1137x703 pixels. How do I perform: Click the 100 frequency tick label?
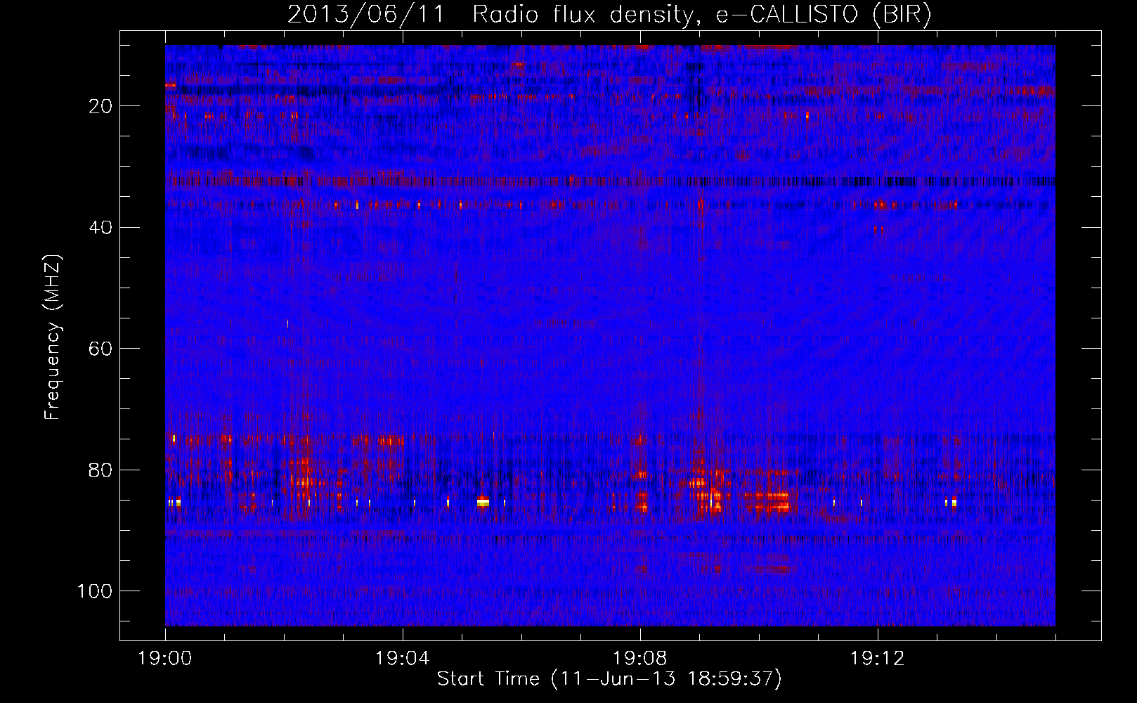[x=95, y=591]
